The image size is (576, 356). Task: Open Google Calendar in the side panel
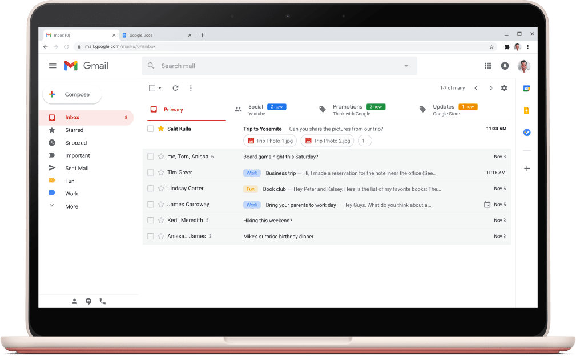pos(526,89)
